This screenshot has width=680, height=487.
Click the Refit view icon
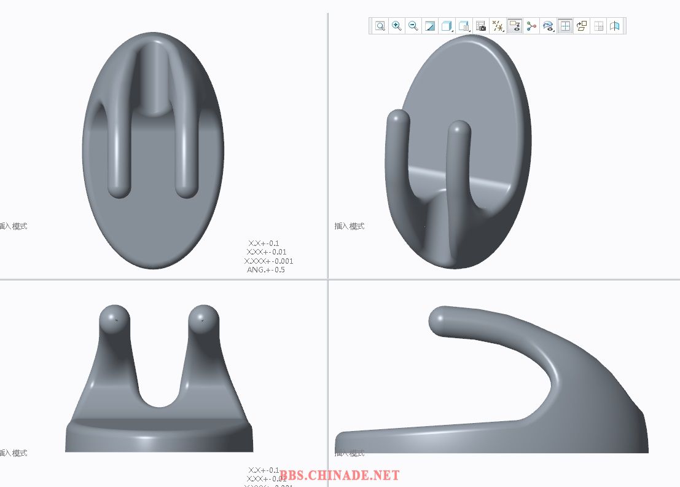[380, 26]
